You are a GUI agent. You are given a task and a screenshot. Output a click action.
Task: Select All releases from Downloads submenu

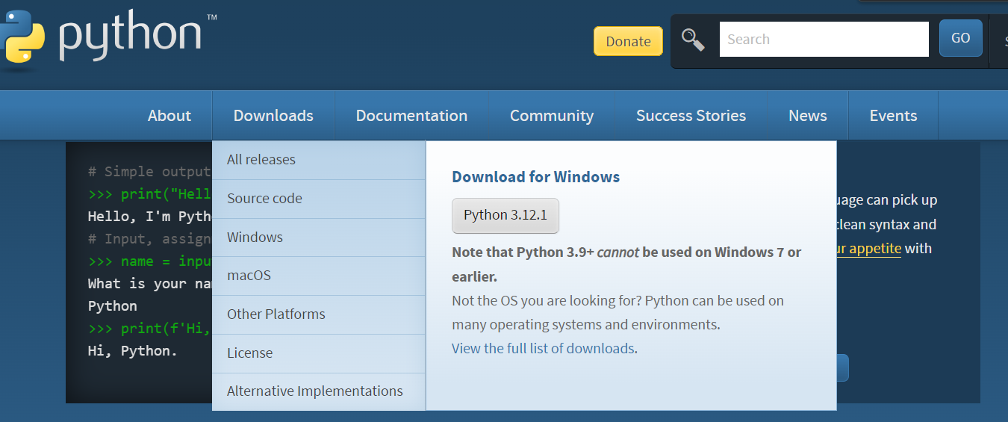pyautogui.click(x=319, y=160)
